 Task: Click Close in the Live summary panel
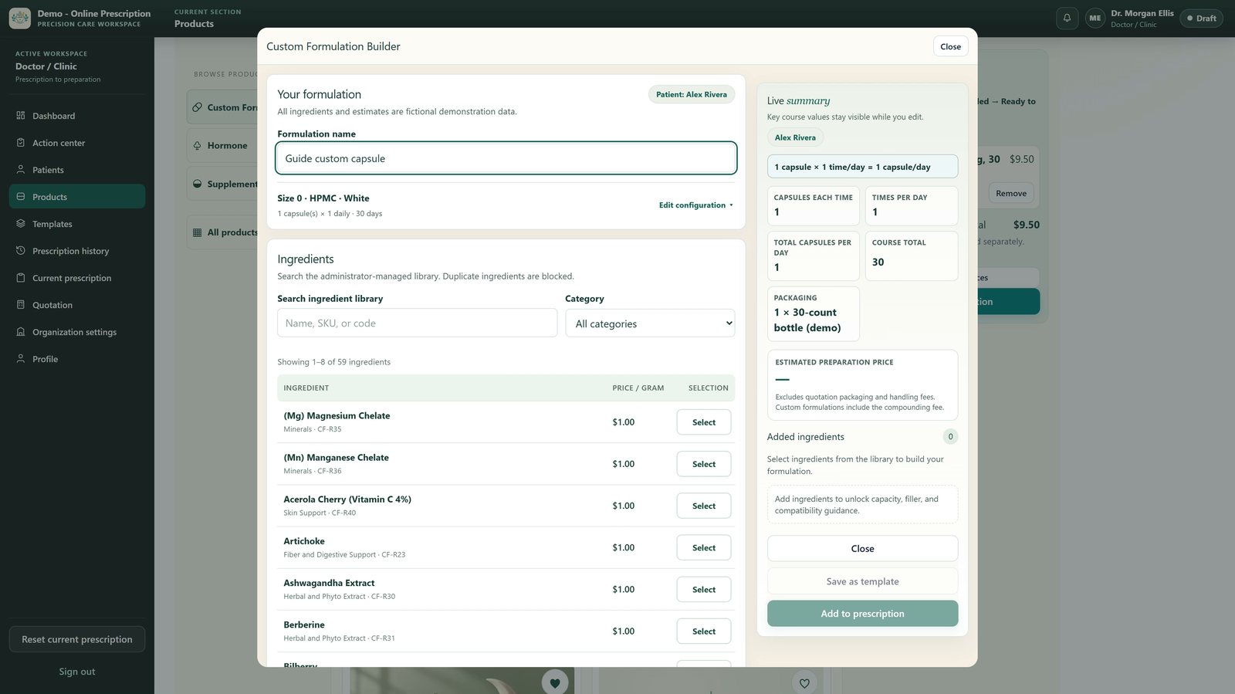click(863, 549)
